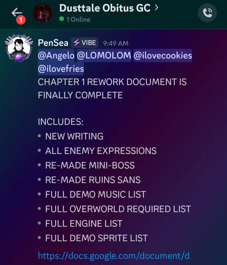Start a voice call with phone icon
Screen dimensions: 227x265
click(207, 13)
